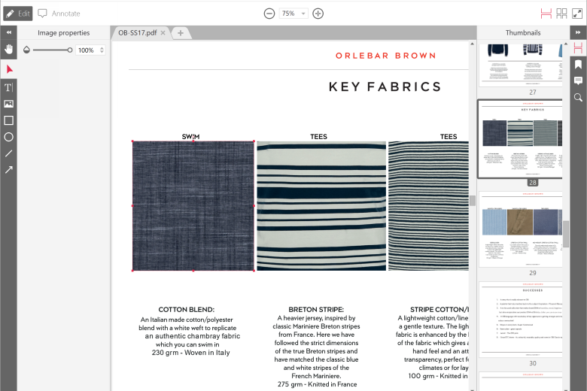Click the thin stripe cotton fabric image
Viewport: 587px width, 391px height.
[428, 206]
